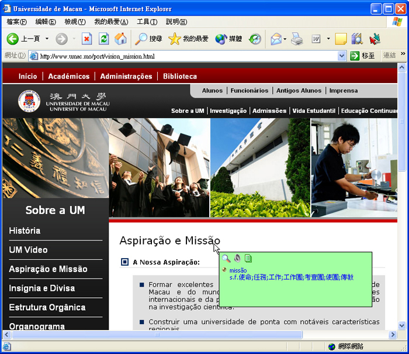Screen dimensions: 409x354
Task: Open the Media globe button
Action: [228, 39]
